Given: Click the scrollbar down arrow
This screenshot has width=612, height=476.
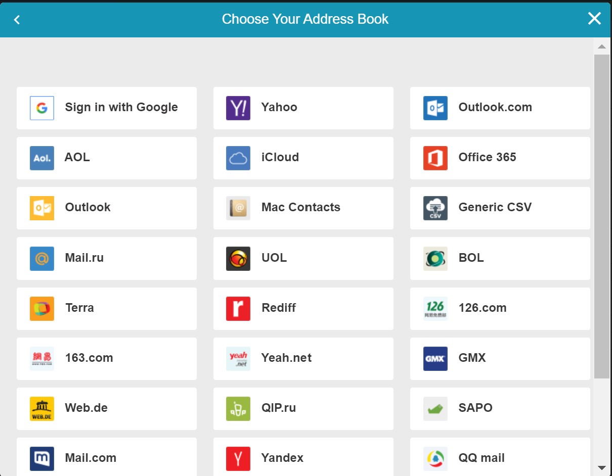Looking at the screenshot, I should coord(601,468).
